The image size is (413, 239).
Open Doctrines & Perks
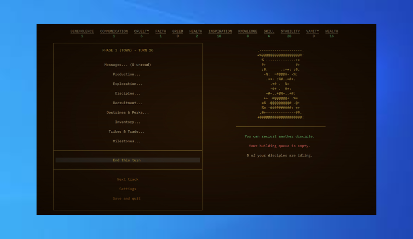click(127, 113)
